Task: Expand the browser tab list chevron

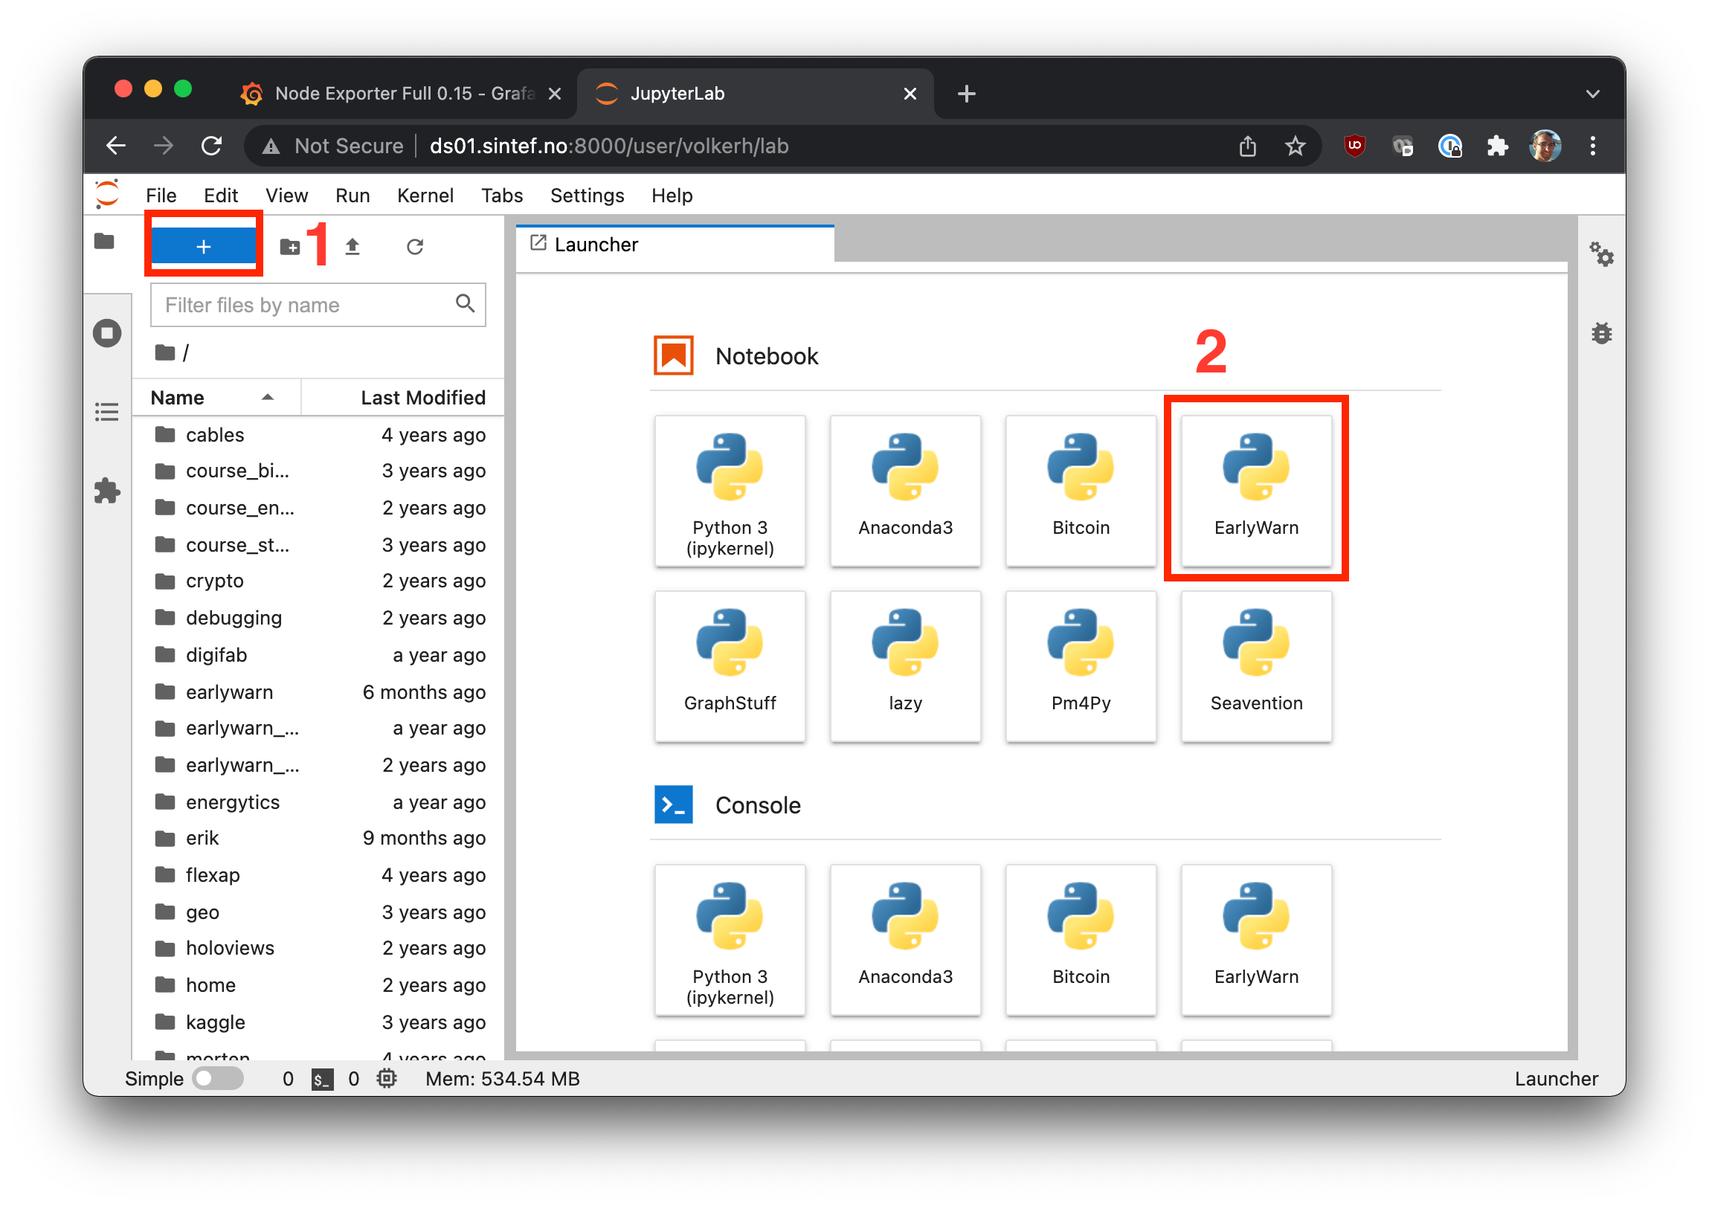Action: click(x=1592, y=94)
